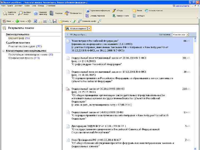Open Декларация СНД РСФСР N 22-1

129,129
